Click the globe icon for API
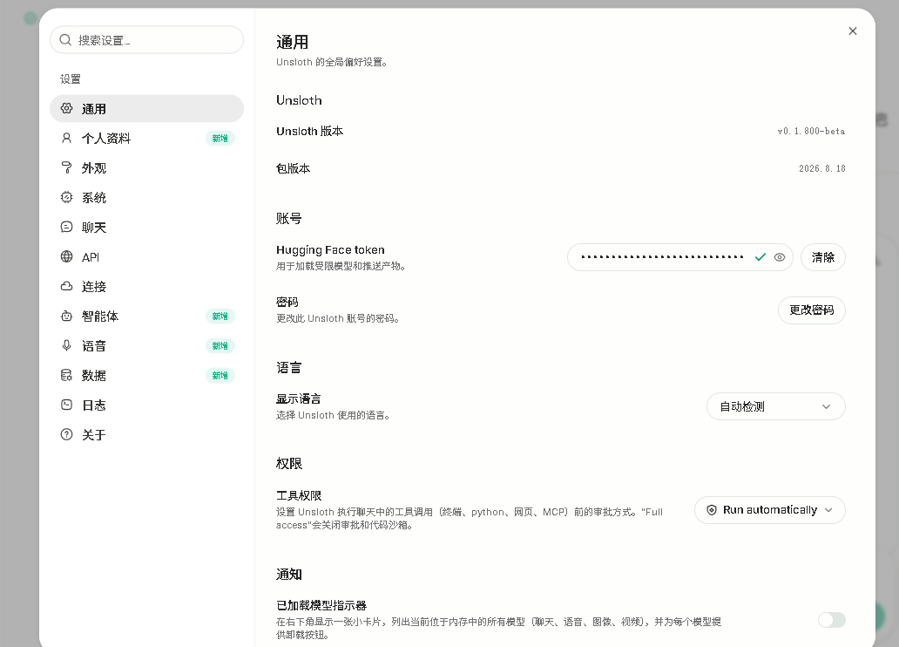Screen dimensions: 899x647 66,256
